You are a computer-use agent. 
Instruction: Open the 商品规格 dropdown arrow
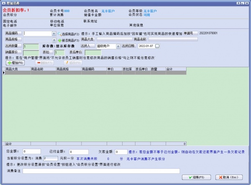[x=54, y=40]
